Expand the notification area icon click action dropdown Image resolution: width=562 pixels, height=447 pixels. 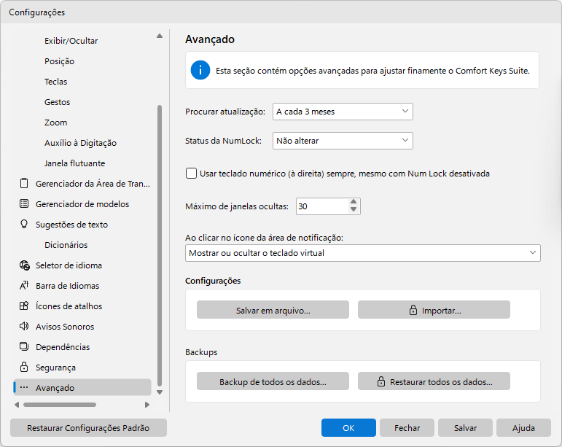click(363, 253)
